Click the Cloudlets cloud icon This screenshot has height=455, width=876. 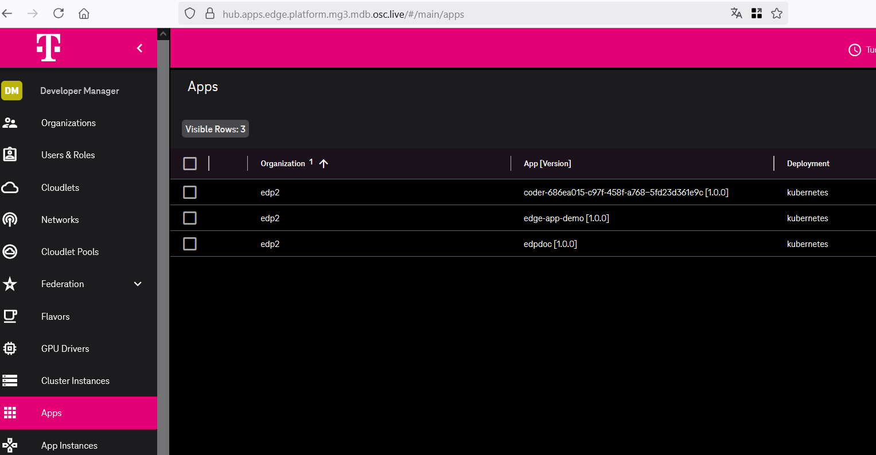coord(10,187)
